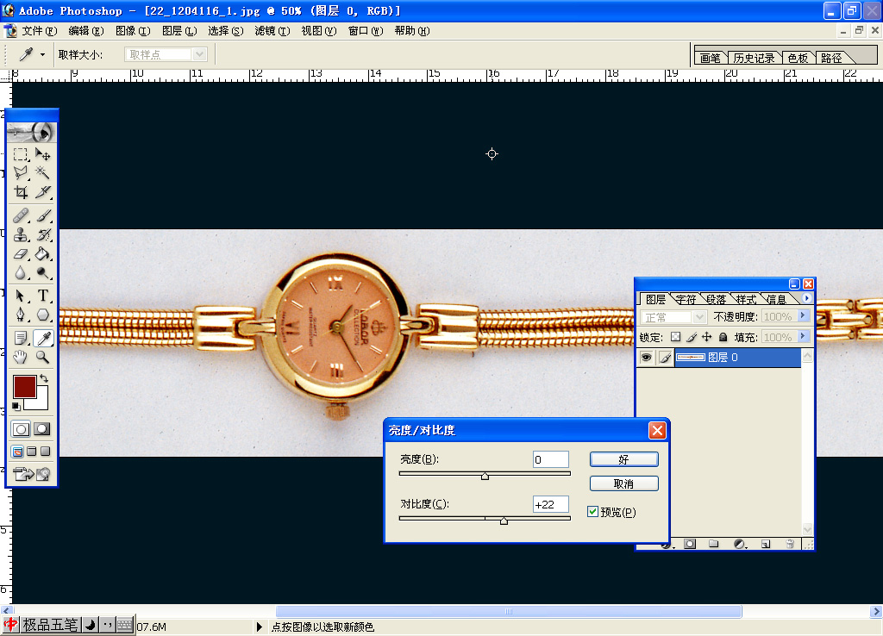Open eyedropper tool preset picker arrow
The width and height of the screenshot is (883, 636).
click(x=42, y=54)
